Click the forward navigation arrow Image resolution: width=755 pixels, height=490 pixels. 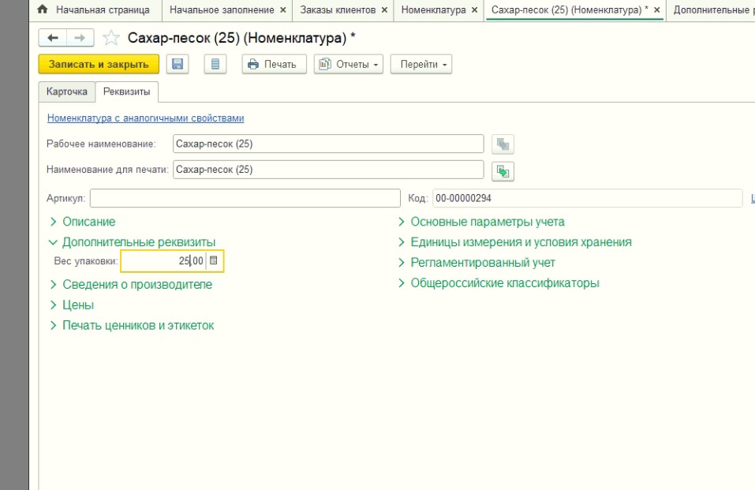point(80,38)
